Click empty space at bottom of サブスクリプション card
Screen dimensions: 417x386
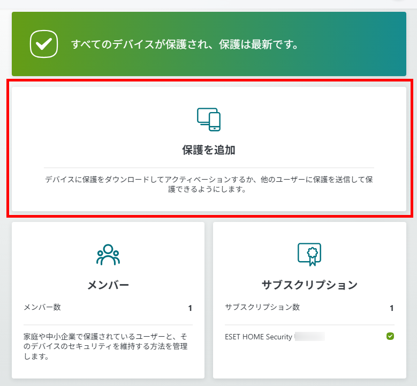[x=309, y=363]
